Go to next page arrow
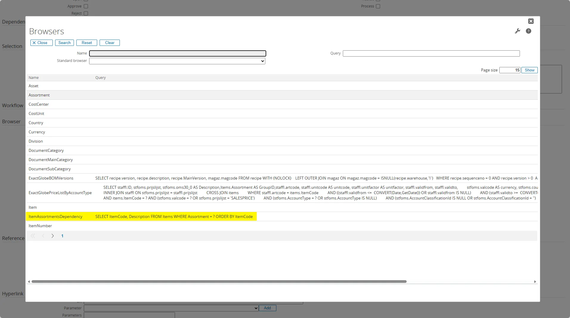The image size is (570, 318). (52, 236)
